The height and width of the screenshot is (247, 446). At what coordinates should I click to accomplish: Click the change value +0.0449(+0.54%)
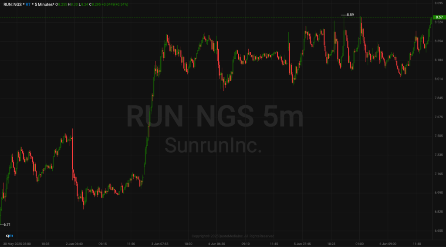(x=115, y=4)
